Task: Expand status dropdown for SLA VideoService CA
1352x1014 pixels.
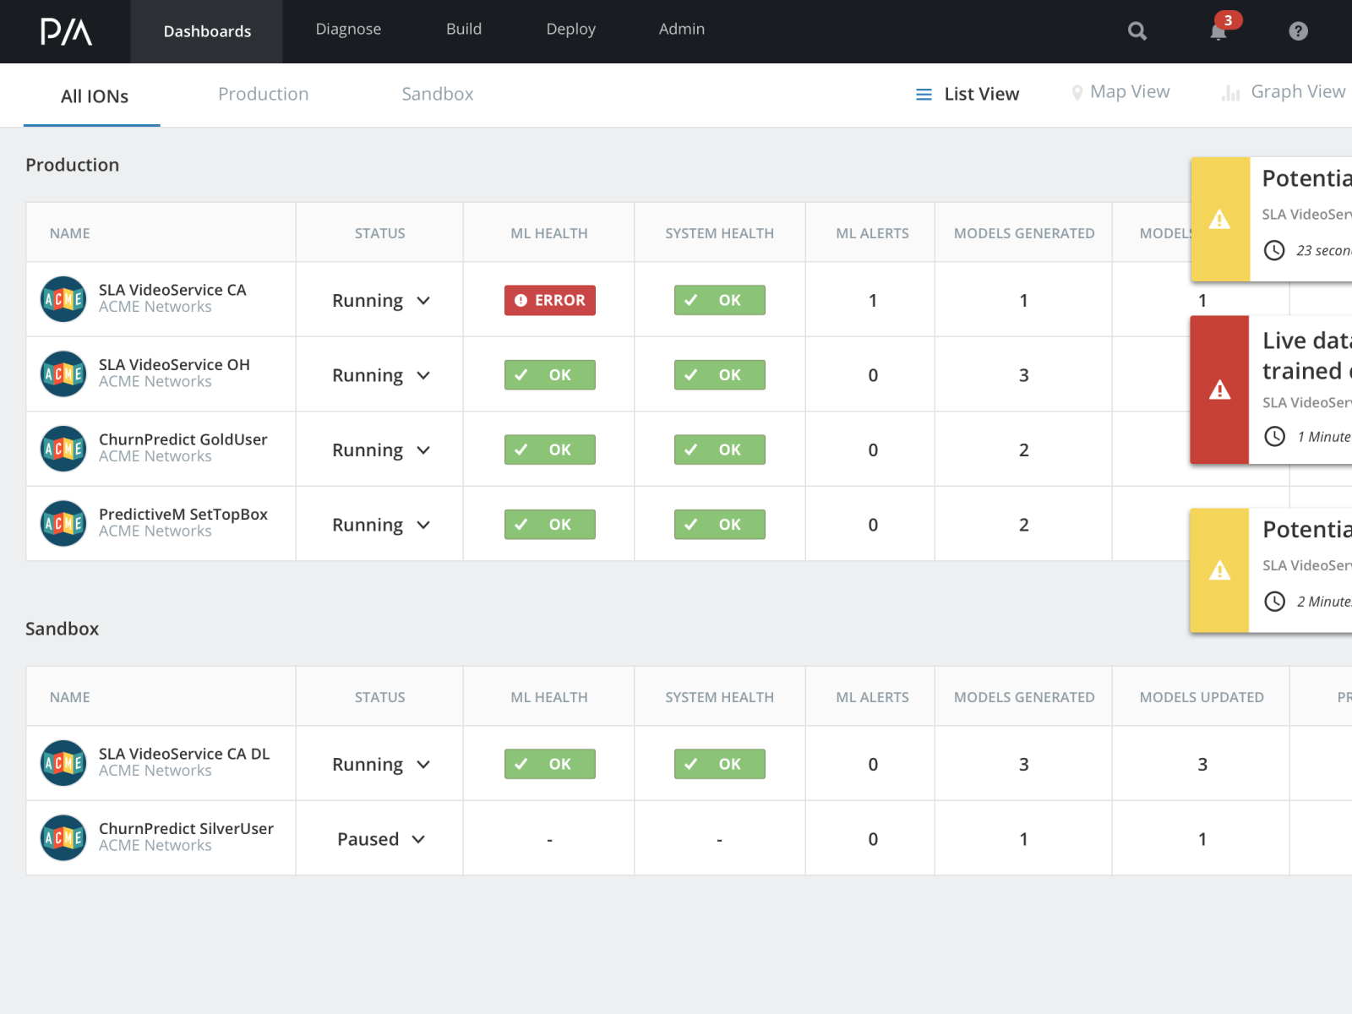Action: [423, 301]
